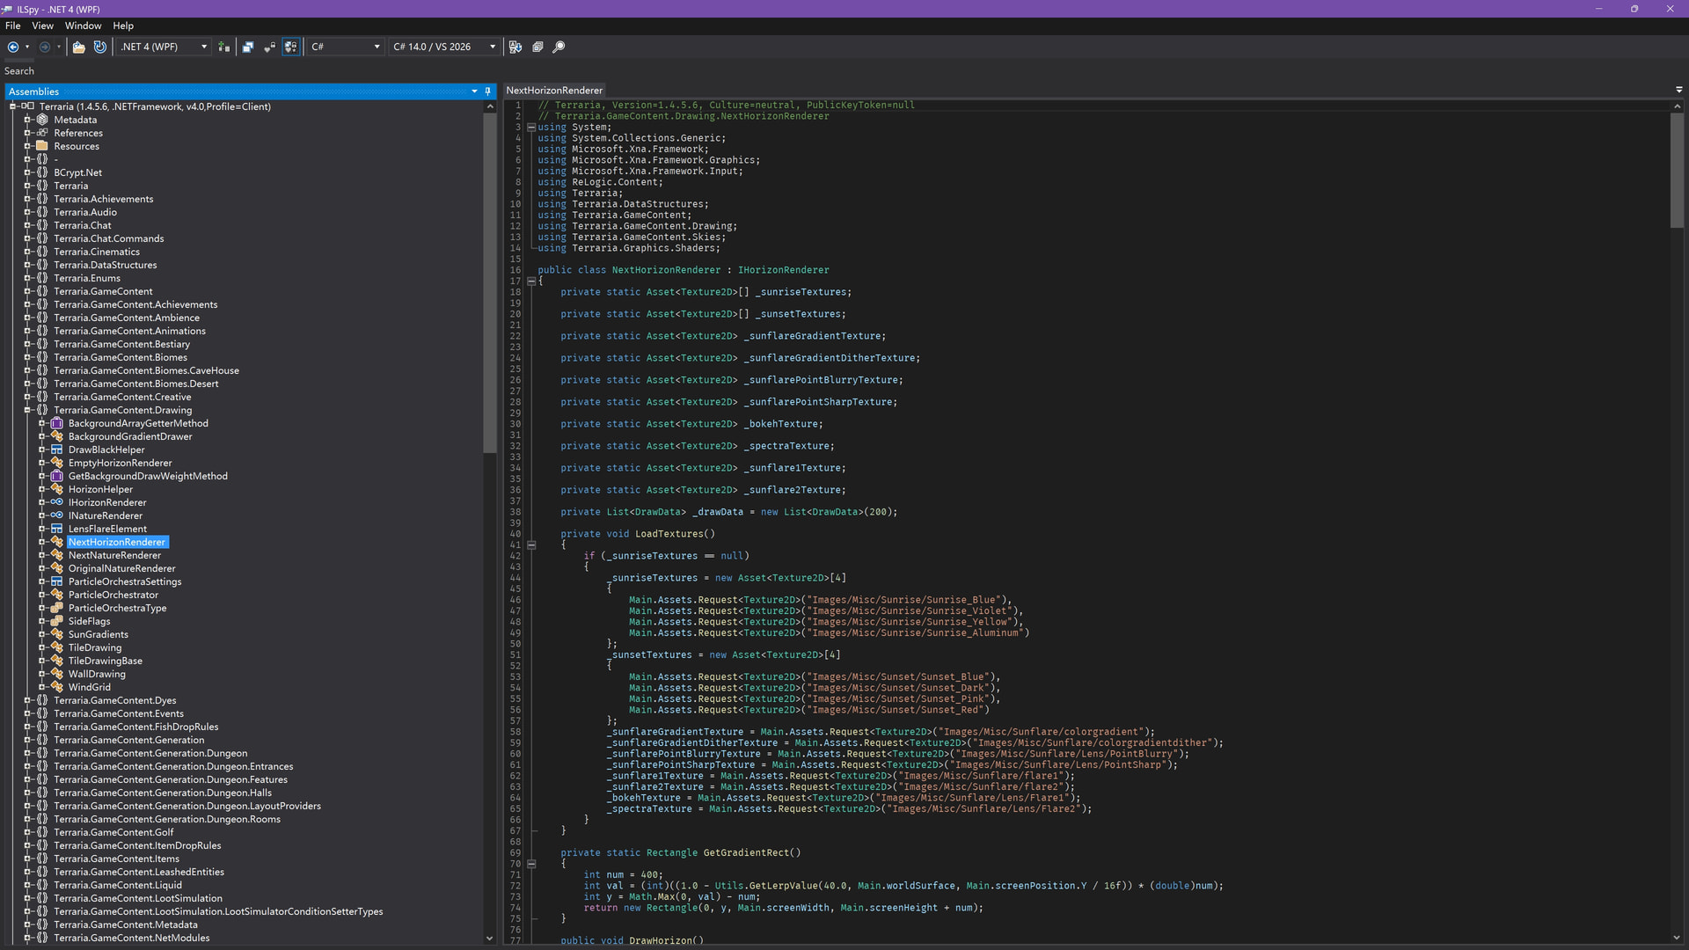Open Search with the magnifier icon
The height and width of the screenshot is (950, 1689).
tap(559, 47)
